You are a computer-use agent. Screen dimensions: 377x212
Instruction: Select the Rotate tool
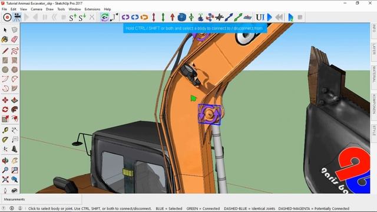[x=5, y=110]
